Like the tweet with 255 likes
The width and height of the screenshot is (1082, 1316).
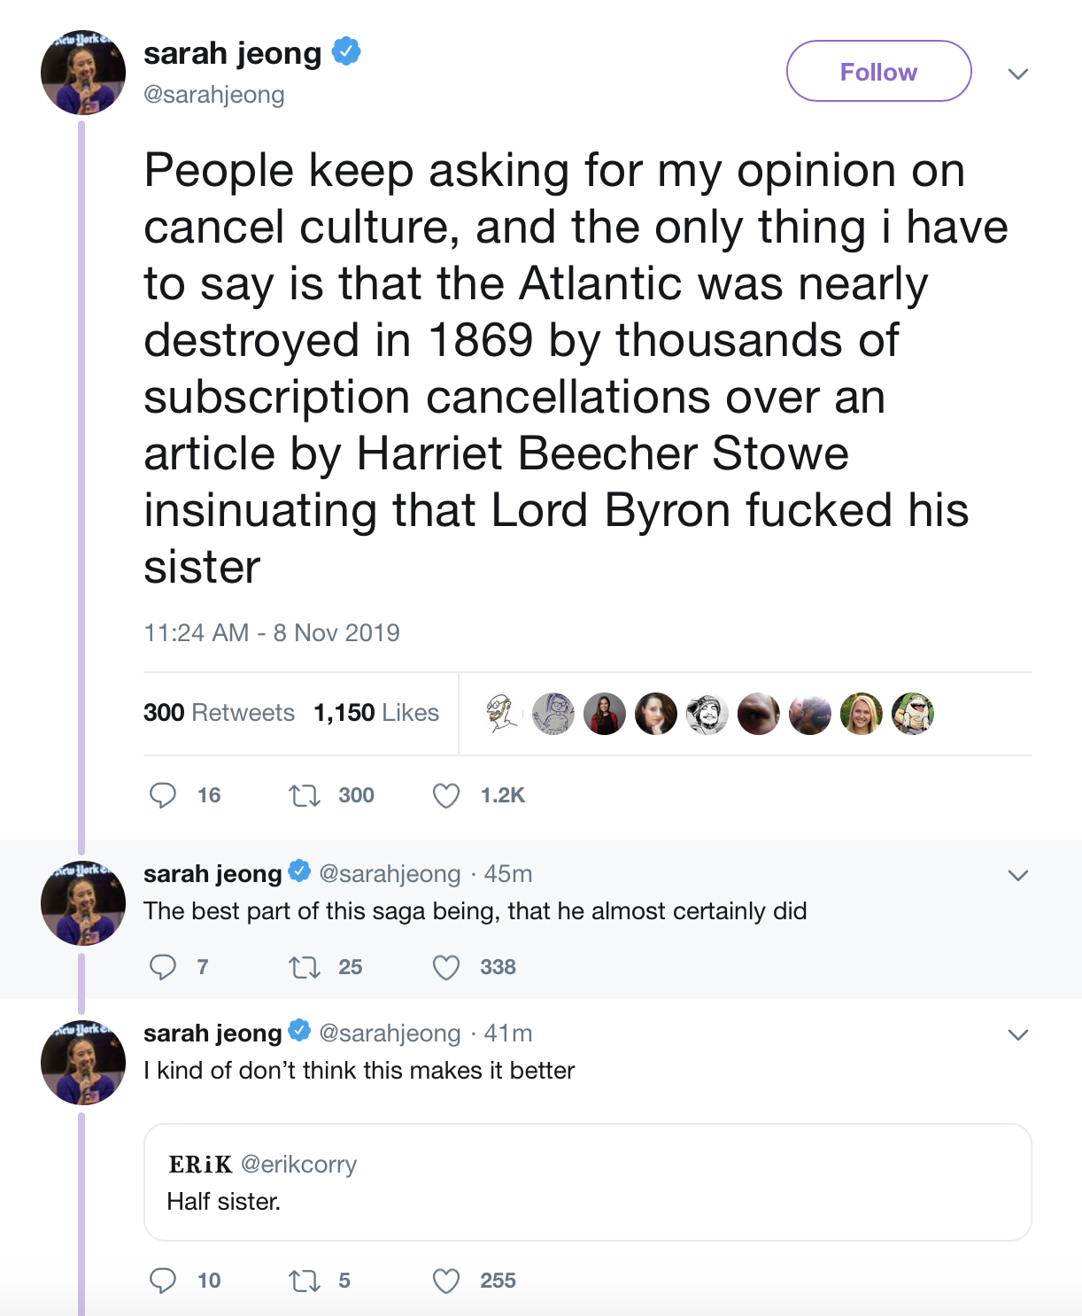pos(446,1281)
